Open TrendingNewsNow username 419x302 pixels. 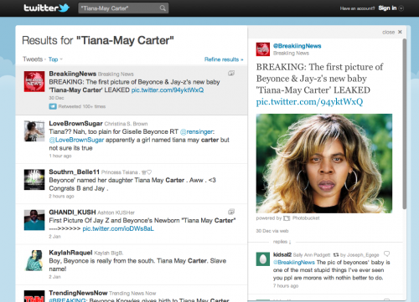[78, 293]
